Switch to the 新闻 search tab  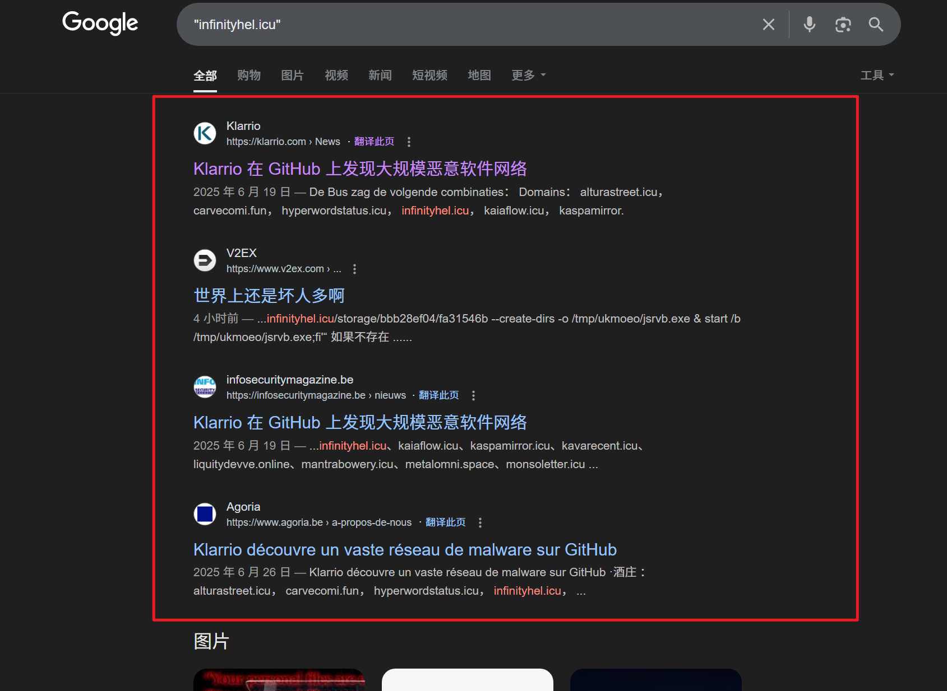[380, 75]
